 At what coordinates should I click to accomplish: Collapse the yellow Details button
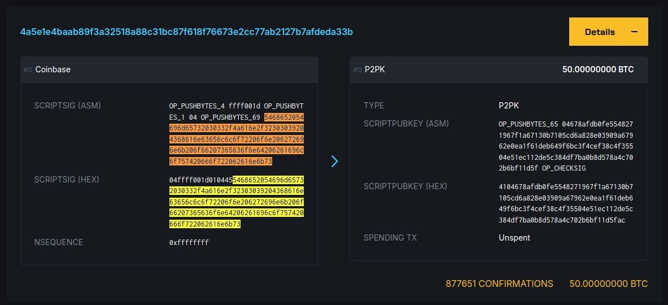click(608, 32)
